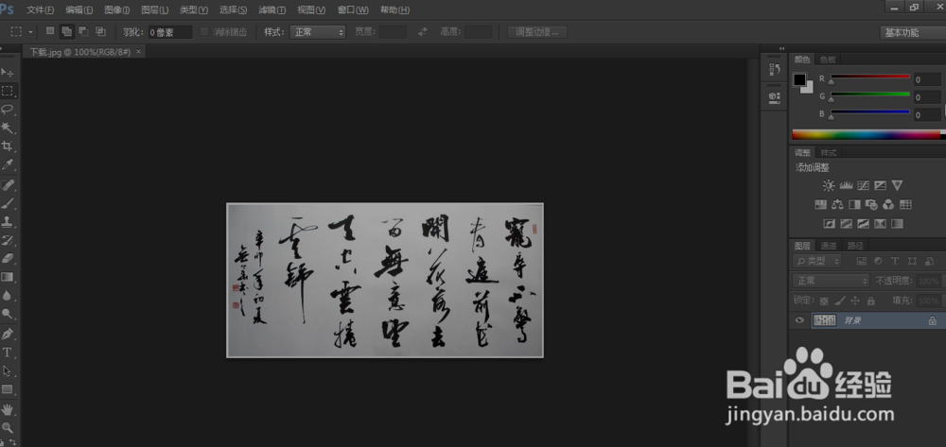The height and width of the screenshot is (447, 946).
Task: Open the layer filter 类型 dropdown
Action: click(x=817, y=262)
